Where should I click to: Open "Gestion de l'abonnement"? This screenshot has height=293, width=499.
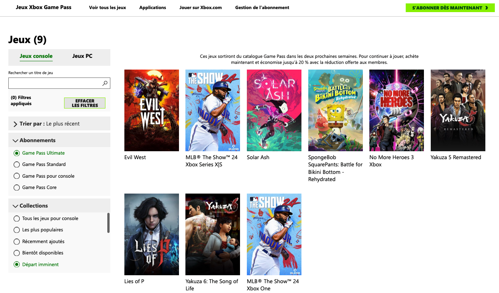(x=262, y=7)
